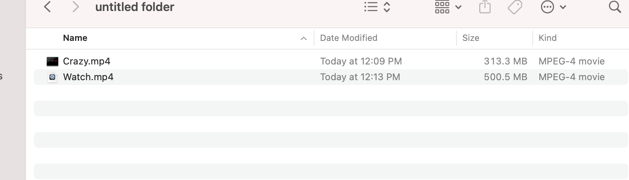This screenshot has height=180, width=629.
Task: Select the Watch.mp4 file
Action: tap(88, 77)
